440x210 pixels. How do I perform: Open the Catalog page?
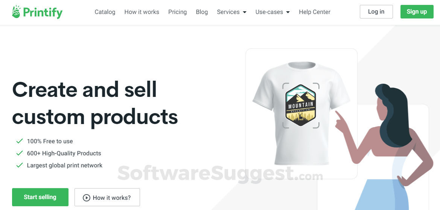click(105, 12)
